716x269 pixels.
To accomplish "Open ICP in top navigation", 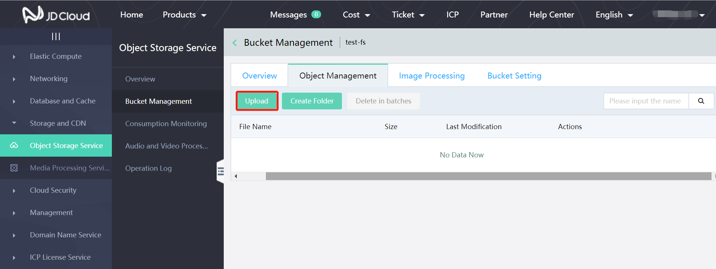I will 453,15.
